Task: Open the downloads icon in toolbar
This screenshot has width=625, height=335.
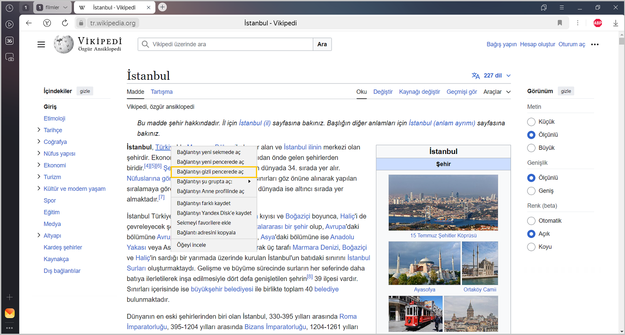Action: point(616,23)
